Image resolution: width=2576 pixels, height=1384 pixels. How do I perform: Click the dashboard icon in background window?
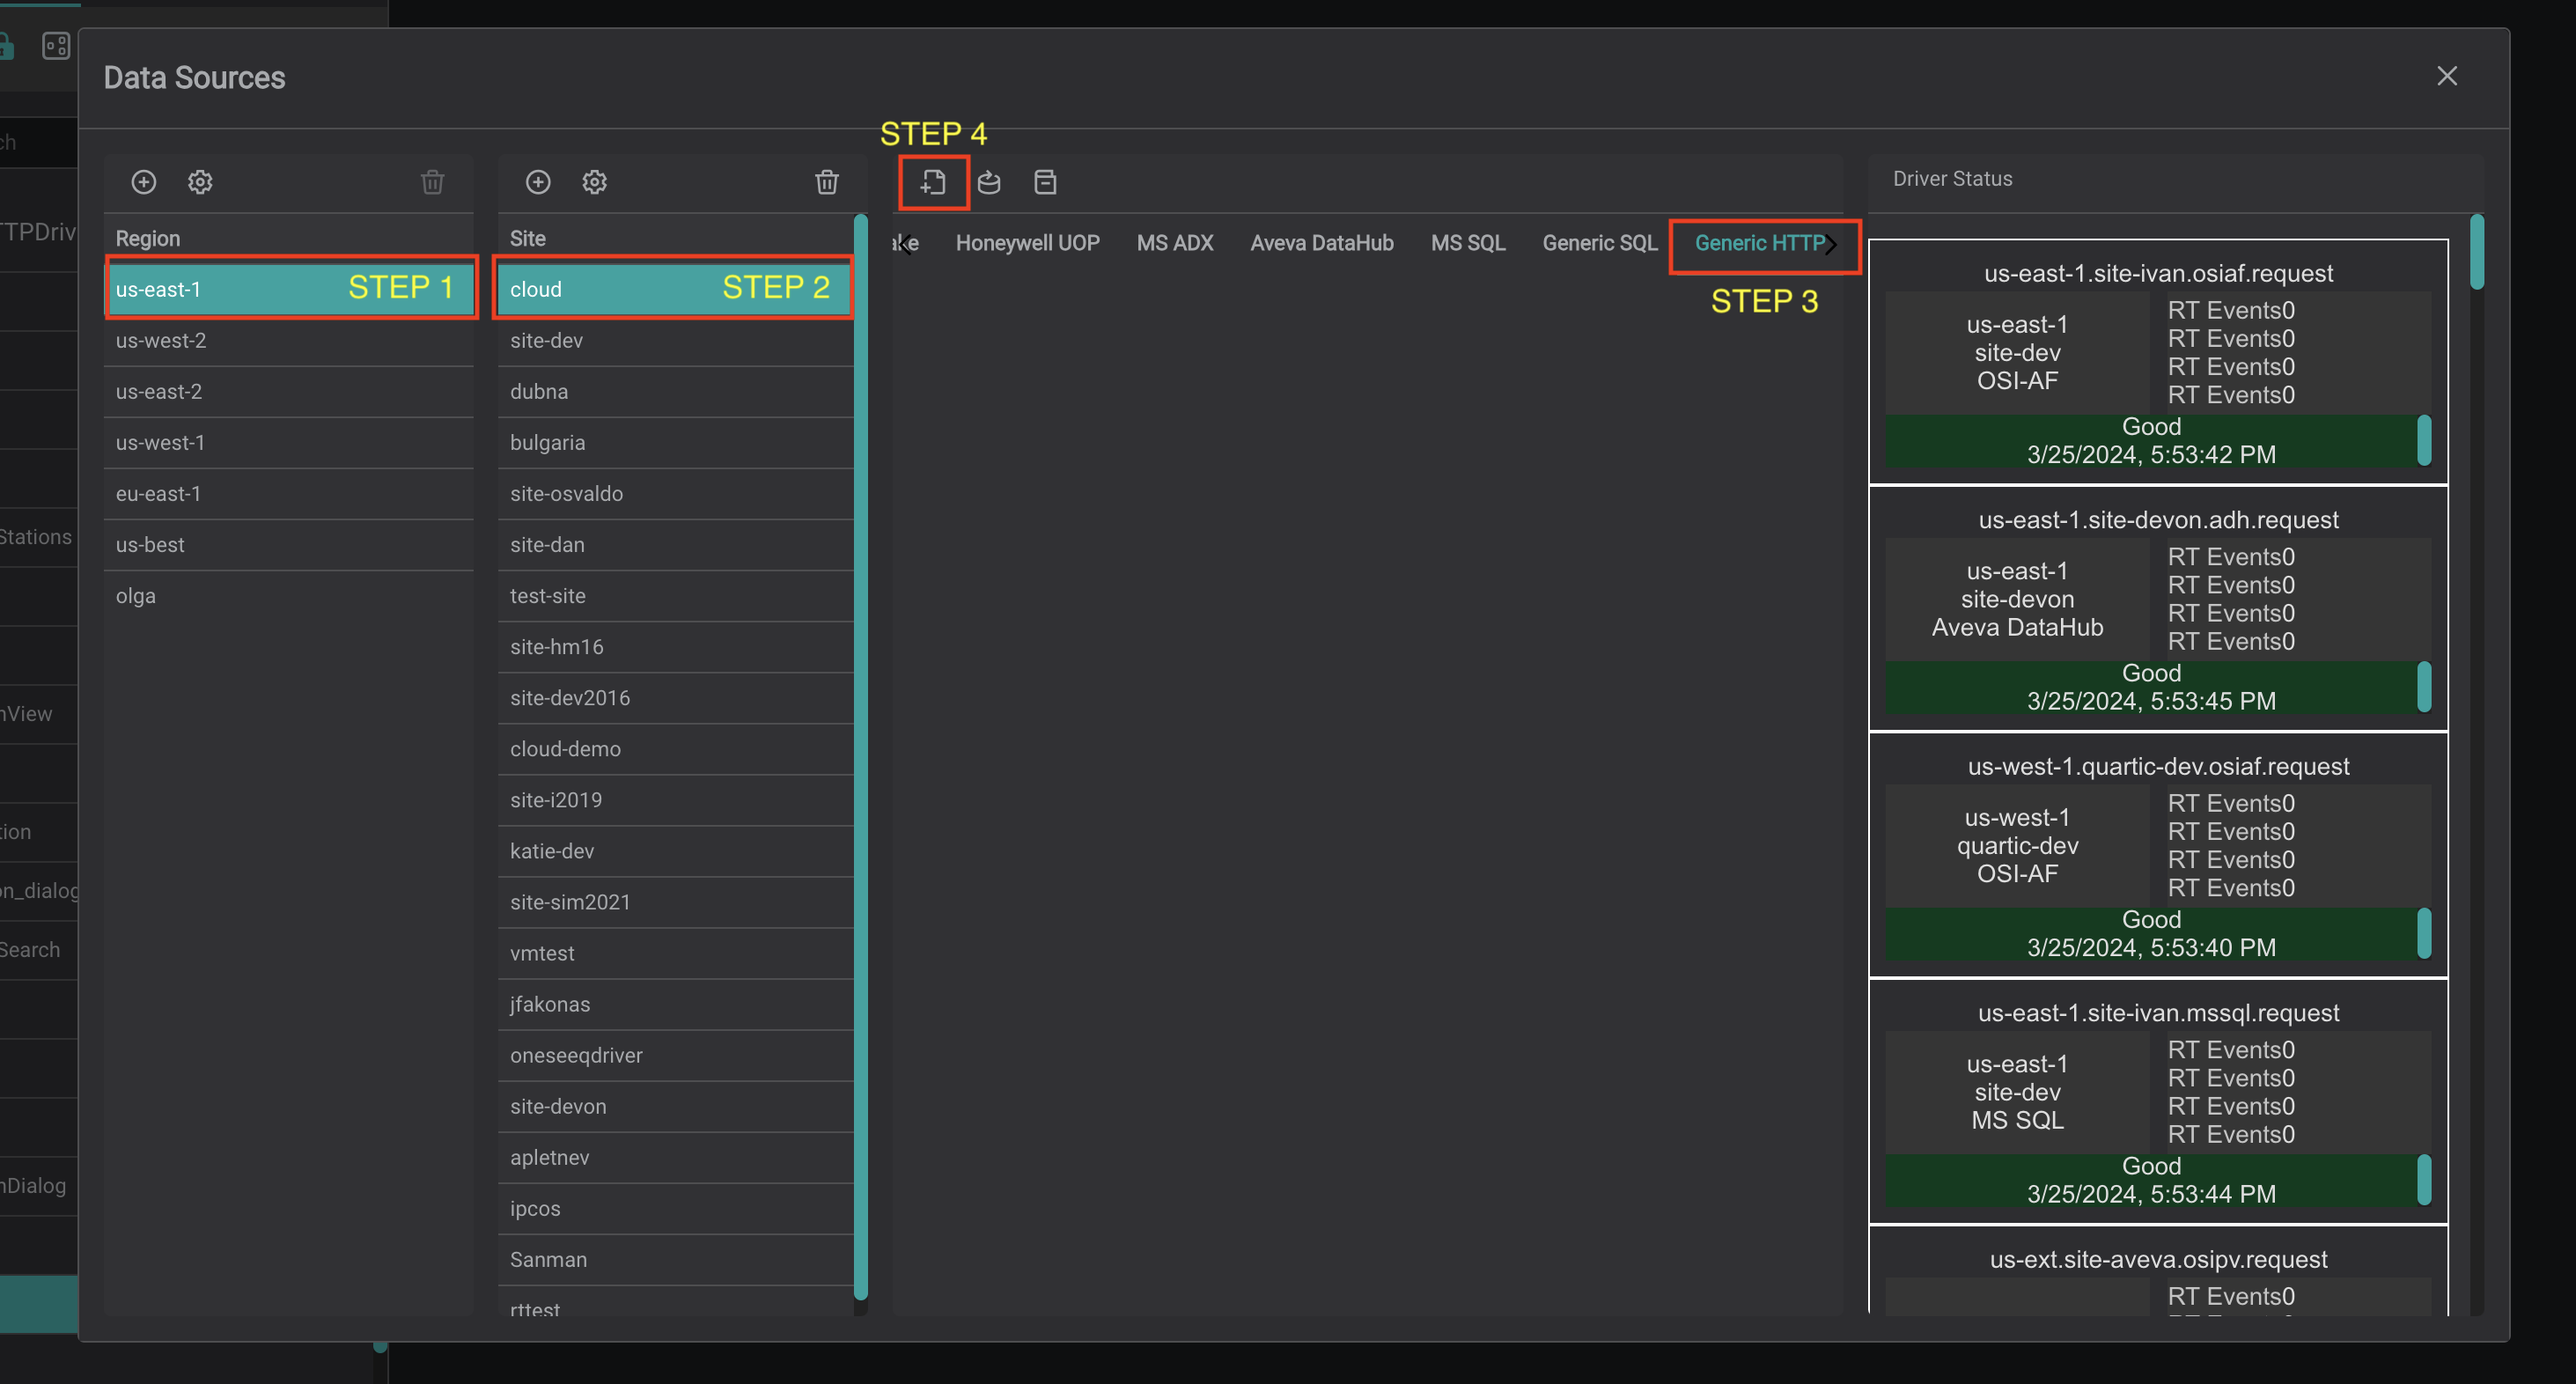point(56,46)
